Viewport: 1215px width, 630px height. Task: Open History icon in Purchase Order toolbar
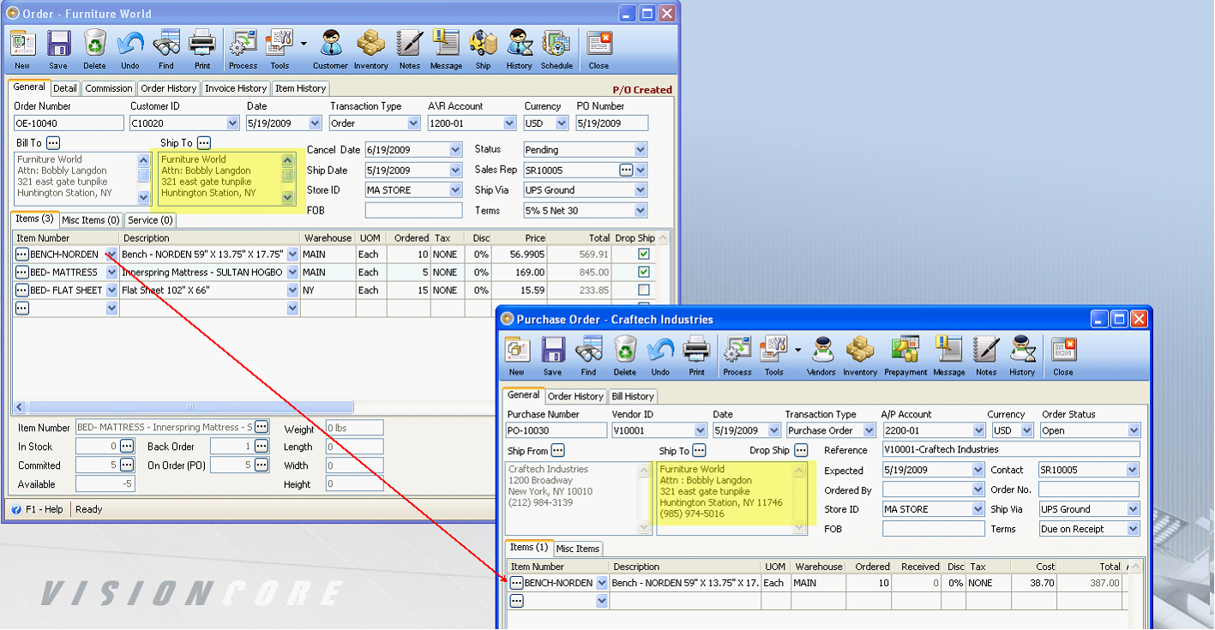click(x=1022, y=350)
